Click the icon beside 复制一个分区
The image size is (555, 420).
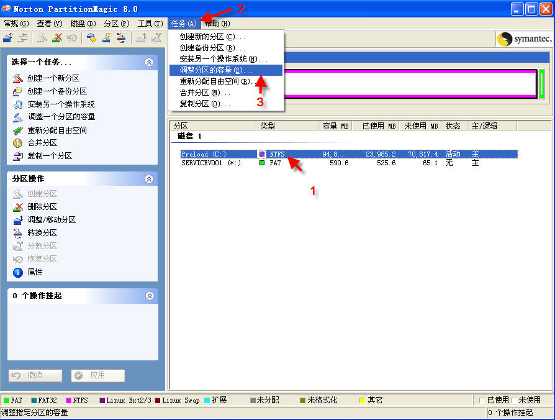coord(18,156)
